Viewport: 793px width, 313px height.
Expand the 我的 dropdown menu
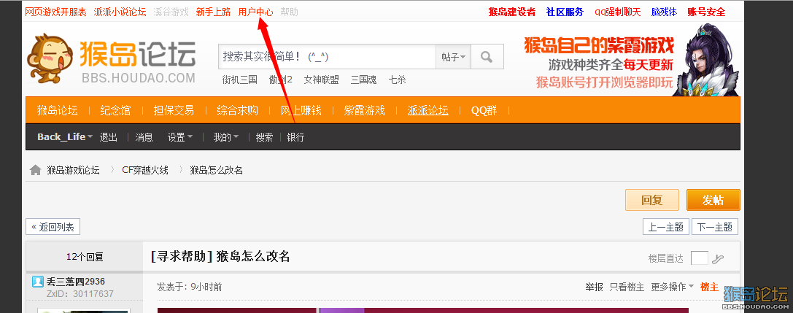225,137
